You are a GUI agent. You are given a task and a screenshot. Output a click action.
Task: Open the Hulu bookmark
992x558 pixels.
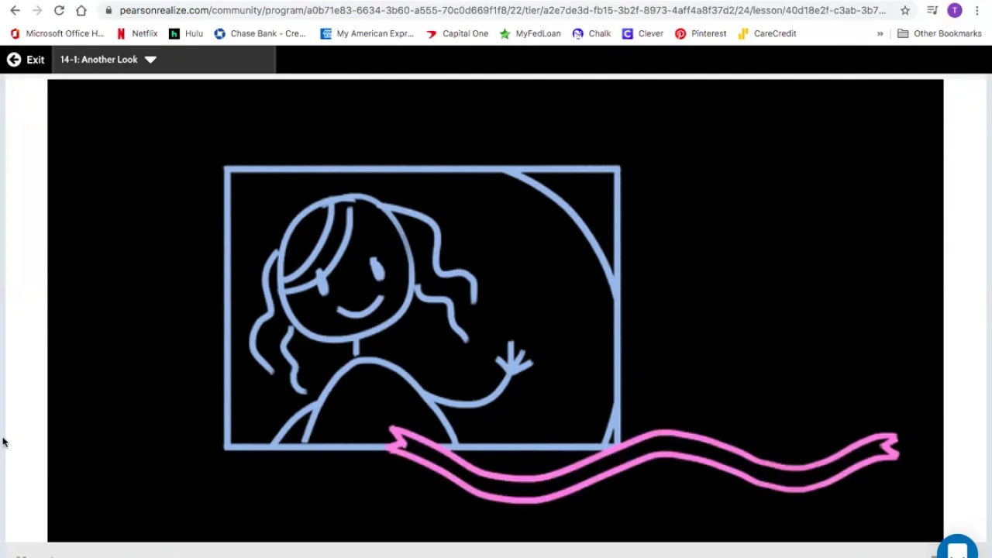coord(186,33)
